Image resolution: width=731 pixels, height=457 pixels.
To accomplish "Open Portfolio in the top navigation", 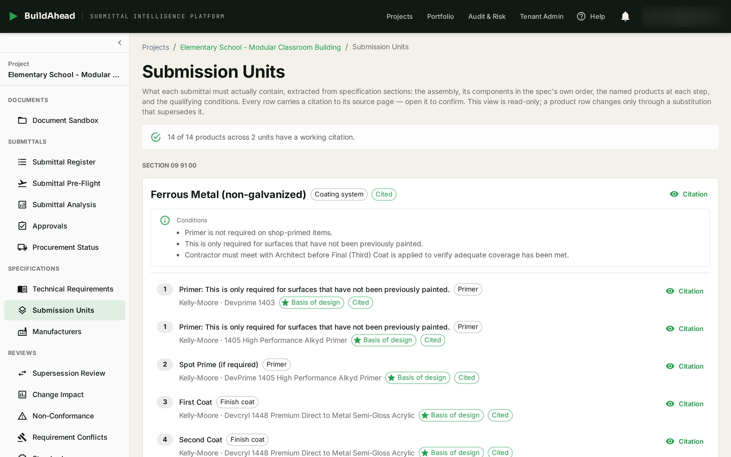I will [x=440, y=16].
